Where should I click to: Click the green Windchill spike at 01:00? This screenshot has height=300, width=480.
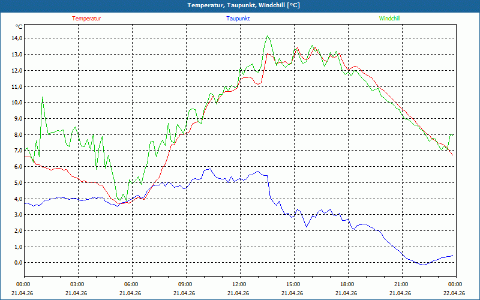coord(42,97)
